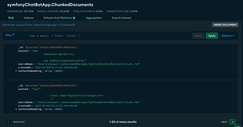Image resolution: width=243 pixels, height=127 pixels.
Task: Open the Search Indexes tab
Action: [122, 18]
